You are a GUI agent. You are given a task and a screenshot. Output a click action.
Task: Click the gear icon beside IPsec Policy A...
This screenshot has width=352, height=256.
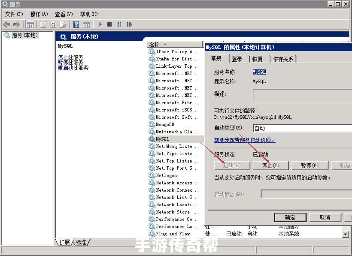[x=152, y=51]
